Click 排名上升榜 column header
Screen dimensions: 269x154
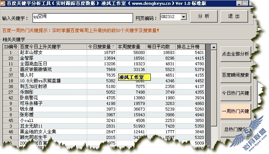[191, 47]
